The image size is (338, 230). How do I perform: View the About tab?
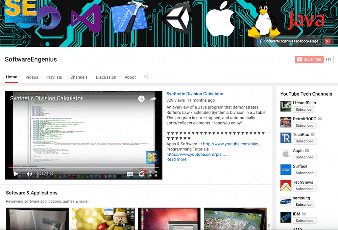click(x=130, y=77)
